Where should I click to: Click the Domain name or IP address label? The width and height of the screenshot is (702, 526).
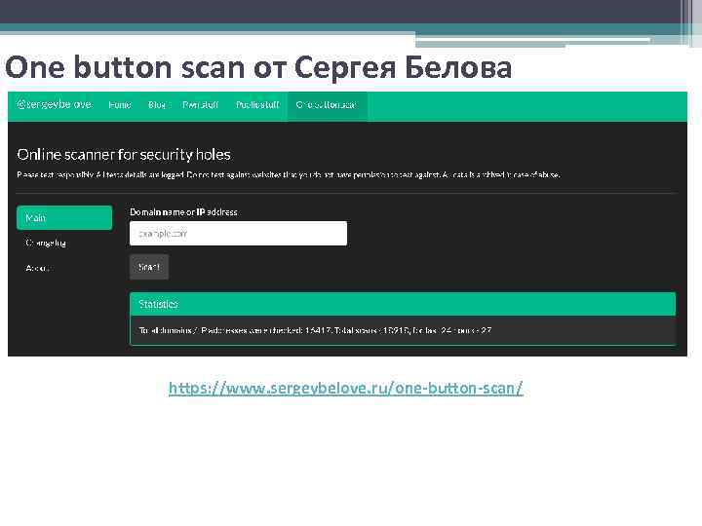click(x=183, y=212)
